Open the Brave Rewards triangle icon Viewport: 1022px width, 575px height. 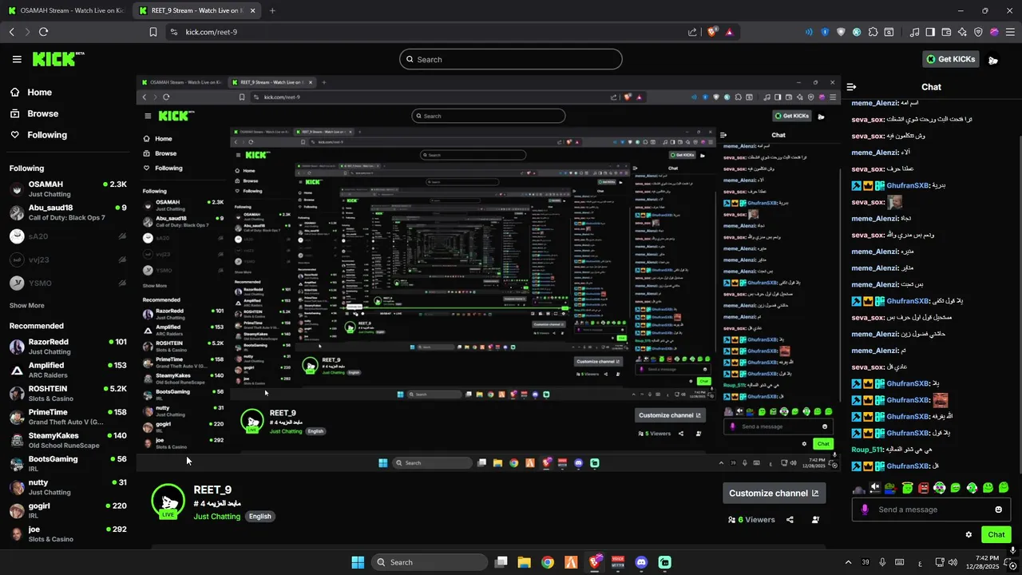point(729,32)
